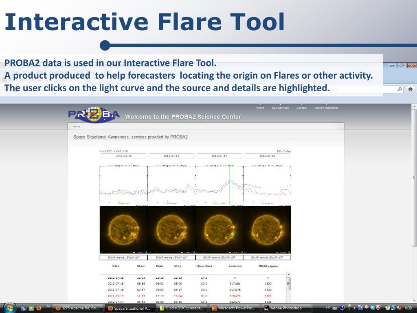Viewport: 417px width, 313px height.
Task: Click SWAP movie link under first sun image
Action: (x=116, y=258)
